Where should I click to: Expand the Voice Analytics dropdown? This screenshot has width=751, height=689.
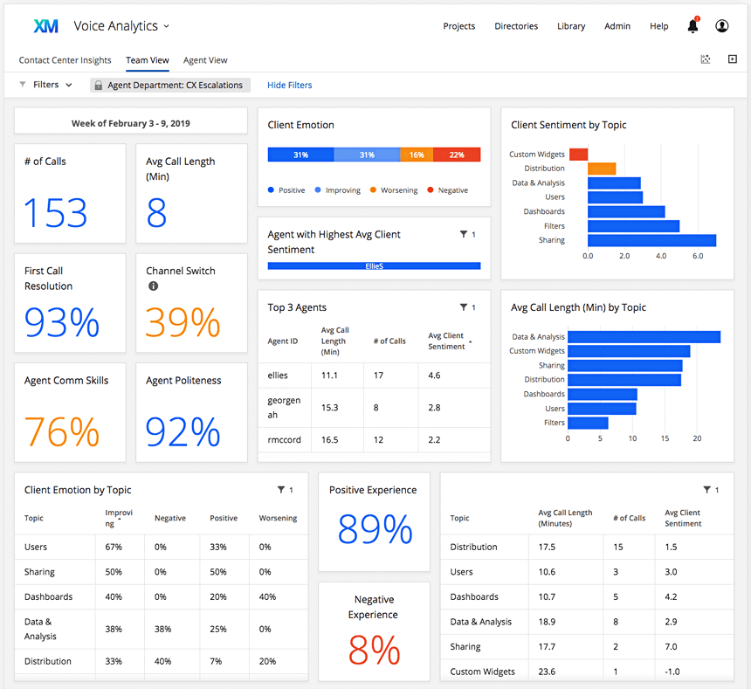[165, 26]
